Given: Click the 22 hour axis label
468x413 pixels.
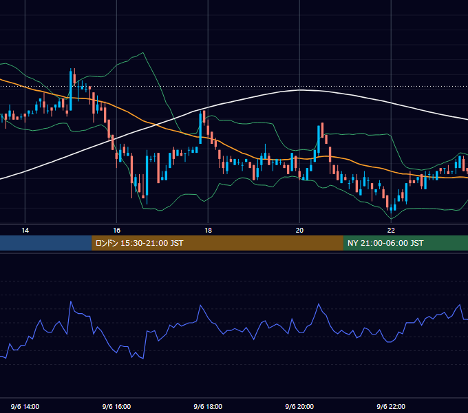Looking at the screenshot, I should coord(391,231).
